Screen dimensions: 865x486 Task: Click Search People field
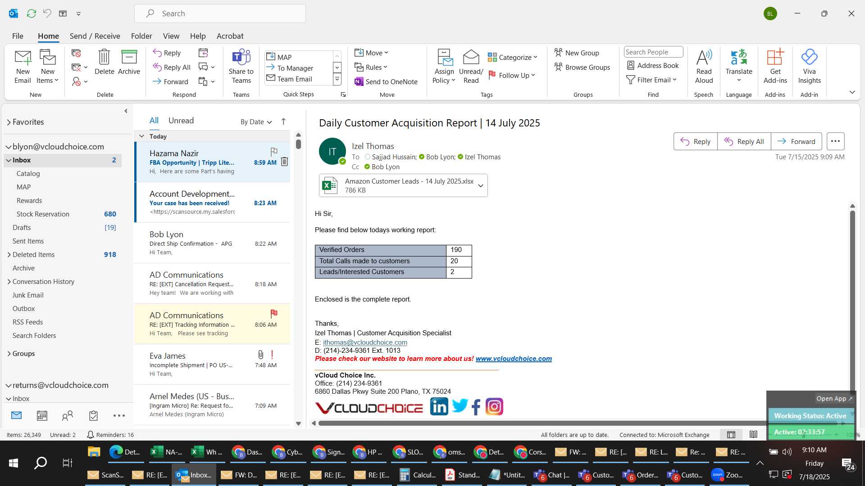click(x=653, y=52)
